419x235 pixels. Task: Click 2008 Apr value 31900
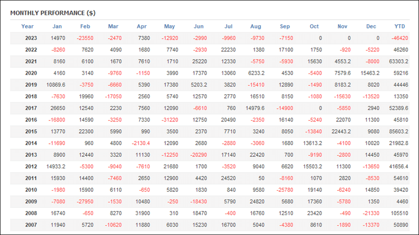(x=142, y=213)
